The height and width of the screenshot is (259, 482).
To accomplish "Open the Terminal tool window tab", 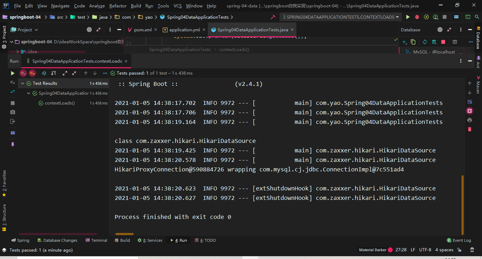I will (96, 240).
